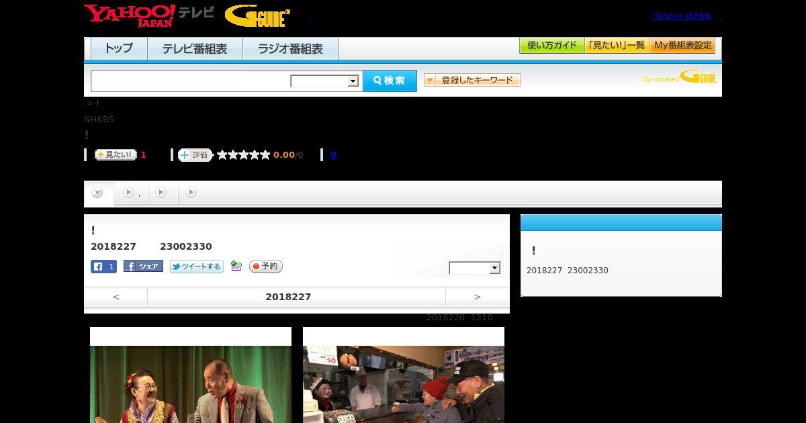This screenshot has width=806, height=423.
Task: Click the add-to-calendar icon beside ツイートする
Action: pyautogui.click(x=236, y=266)
